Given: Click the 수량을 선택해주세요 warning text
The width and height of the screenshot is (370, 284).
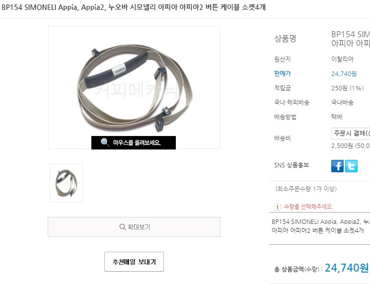Looking at the screenshot, I should (308, 207).
